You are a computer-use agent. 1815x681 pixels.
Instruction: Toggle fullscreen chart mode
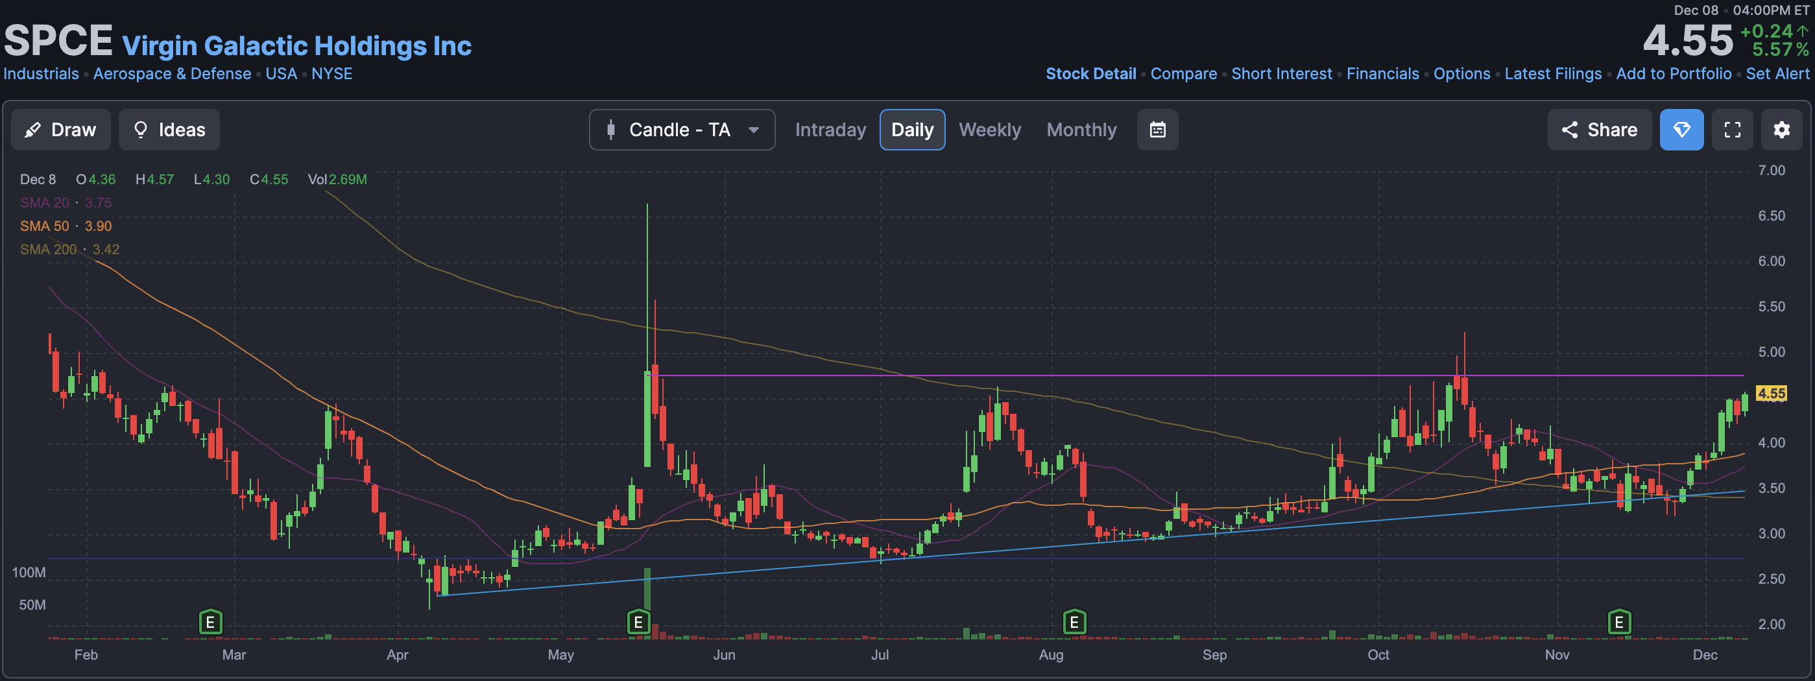[x=1733, y=130]
